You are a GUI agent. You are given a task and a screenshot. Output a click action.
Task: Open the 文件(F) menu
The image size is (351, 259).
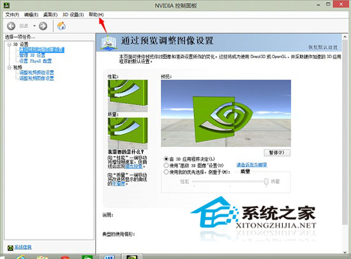pyautogui.click(x=12, y=15)
